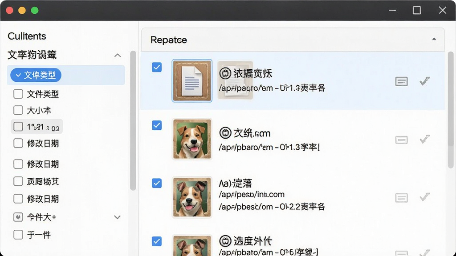Uncheck the 依据充拆 row checkbox
Image resolution: width=456 pixels, height=256 pixels.
coord(157,68)
